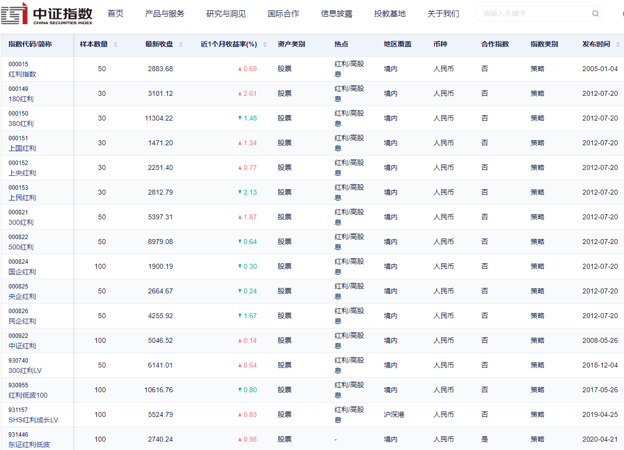The width and height of the screenshot is (624, 450).
Task: View the 中证红利 index details
Action: pyautogui.click(x=22, y=346)
